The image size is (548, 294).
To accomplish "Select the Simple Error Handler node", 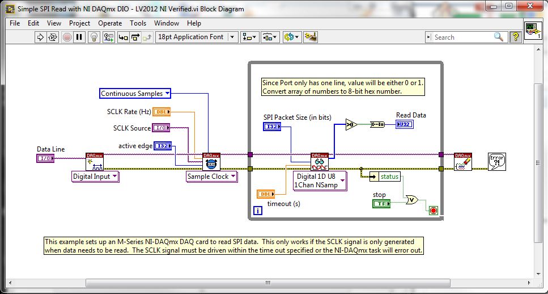I will (496, 162).
